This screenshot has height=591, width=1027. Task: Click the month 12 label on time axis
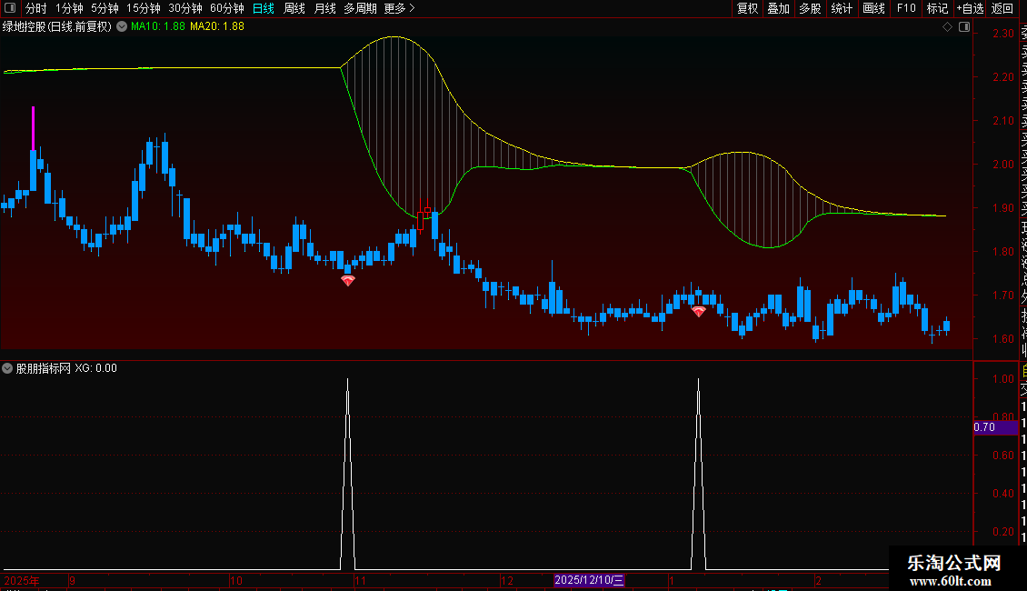click(507, 580)
